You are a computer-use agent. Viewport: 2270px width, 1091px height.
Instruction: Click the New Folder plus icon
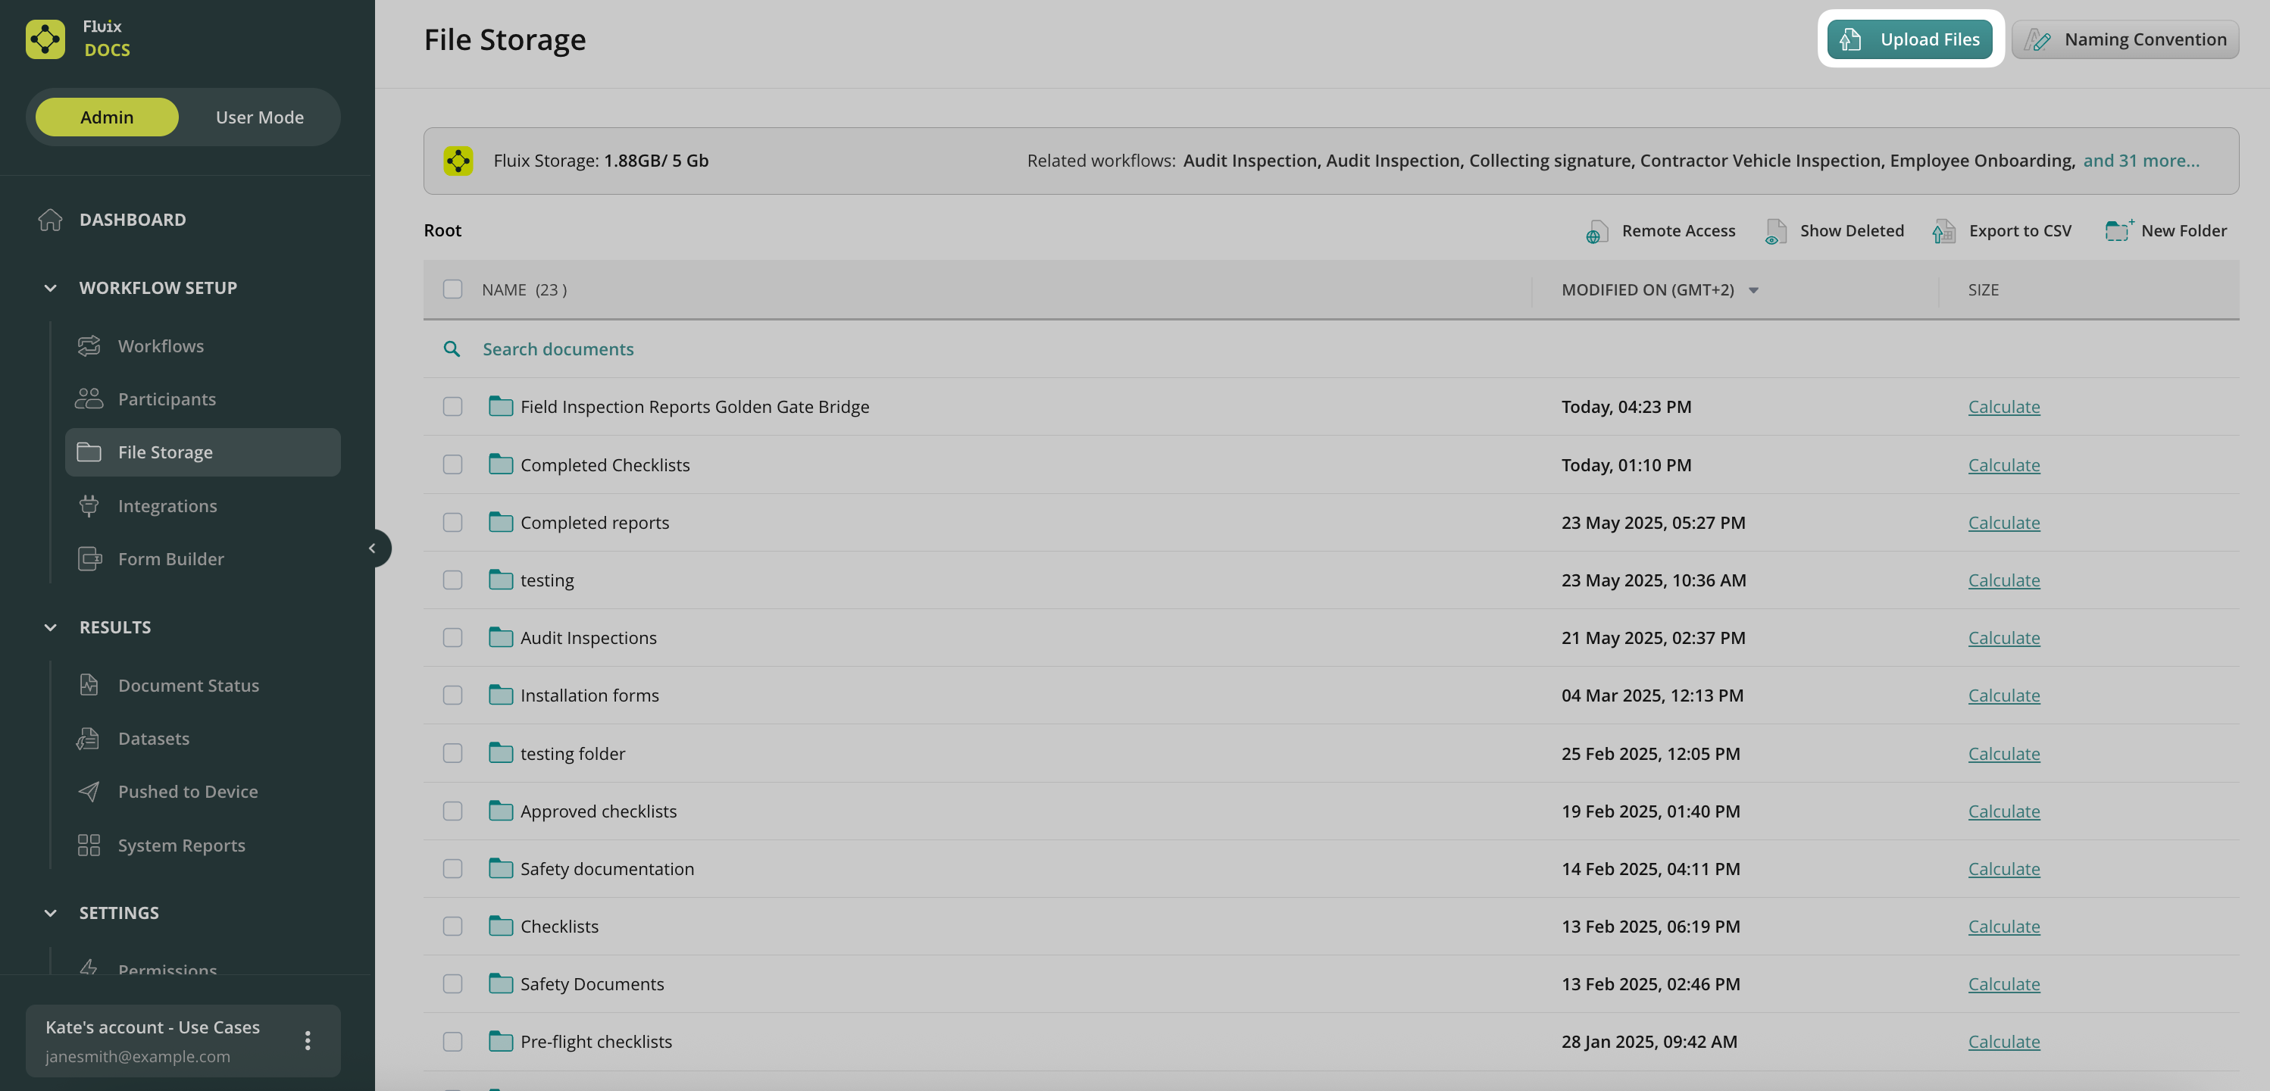pos(2118,231)
